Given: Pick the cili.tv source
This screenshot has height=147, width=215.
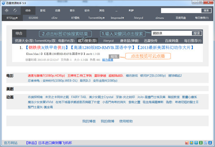Looking at the screenshot, I should [x=54, y=18].
